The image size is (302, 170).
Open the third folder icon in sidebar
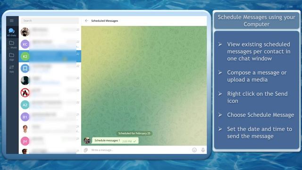[x=11, y=57]
